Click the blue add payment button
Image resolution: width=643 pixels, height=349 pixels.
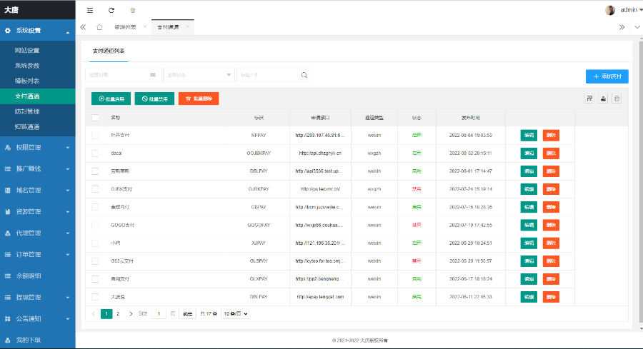click(x=607, y=76)
